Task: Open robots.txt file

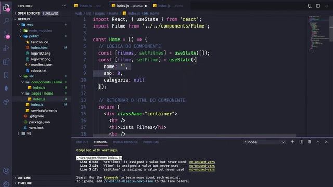Action: point(39,71)
